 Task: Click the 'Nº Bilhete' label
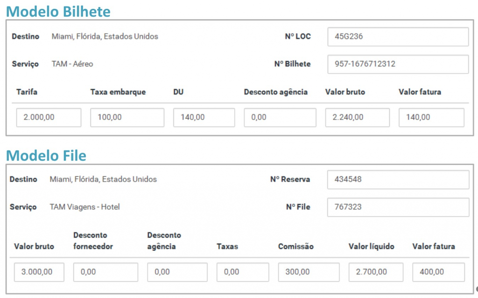click(292, 64)
